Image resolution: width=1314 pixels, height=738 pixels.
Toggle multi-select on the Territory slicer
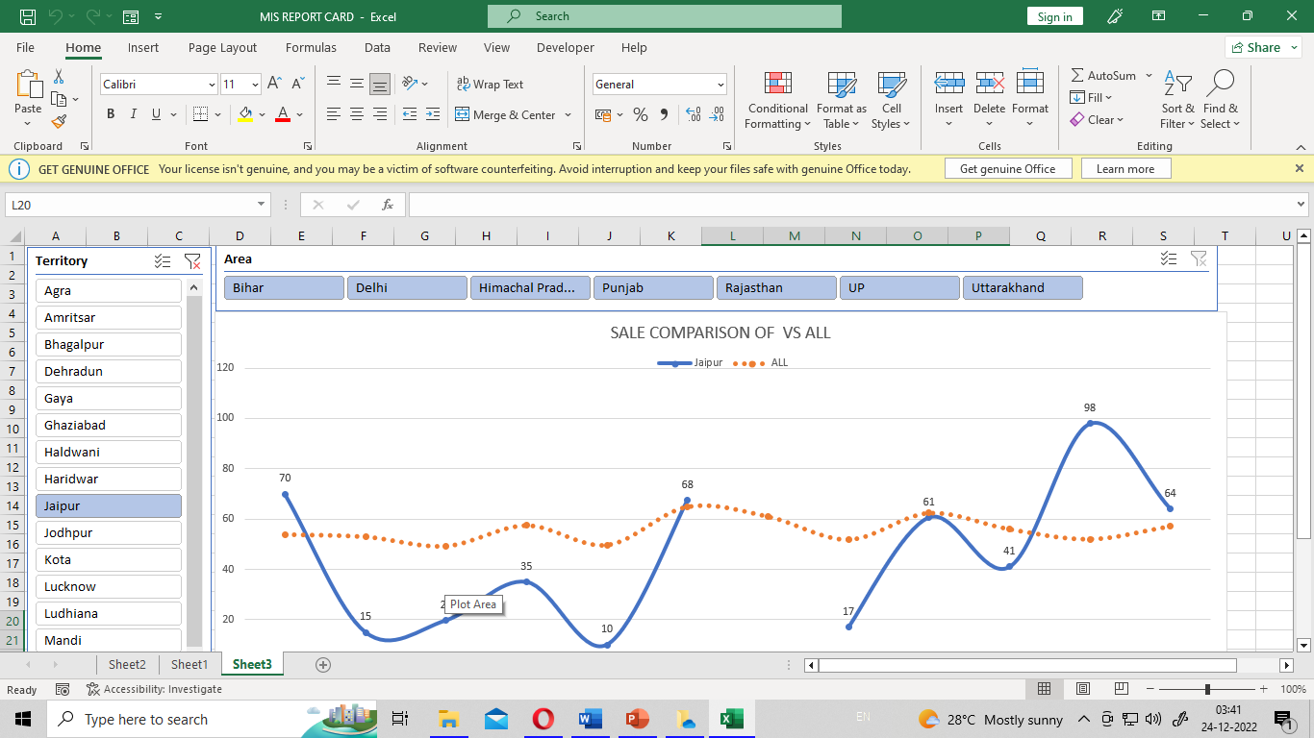[163, 260]
